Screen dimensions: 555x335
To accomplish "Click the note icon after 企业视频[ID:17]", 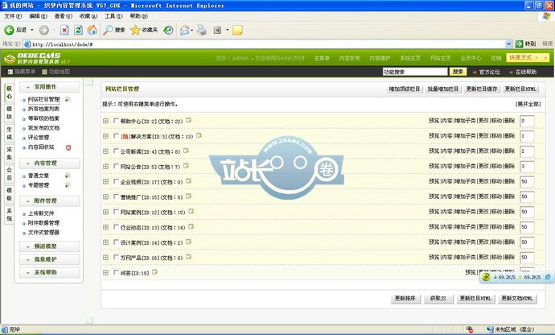I will click(188, 181).
